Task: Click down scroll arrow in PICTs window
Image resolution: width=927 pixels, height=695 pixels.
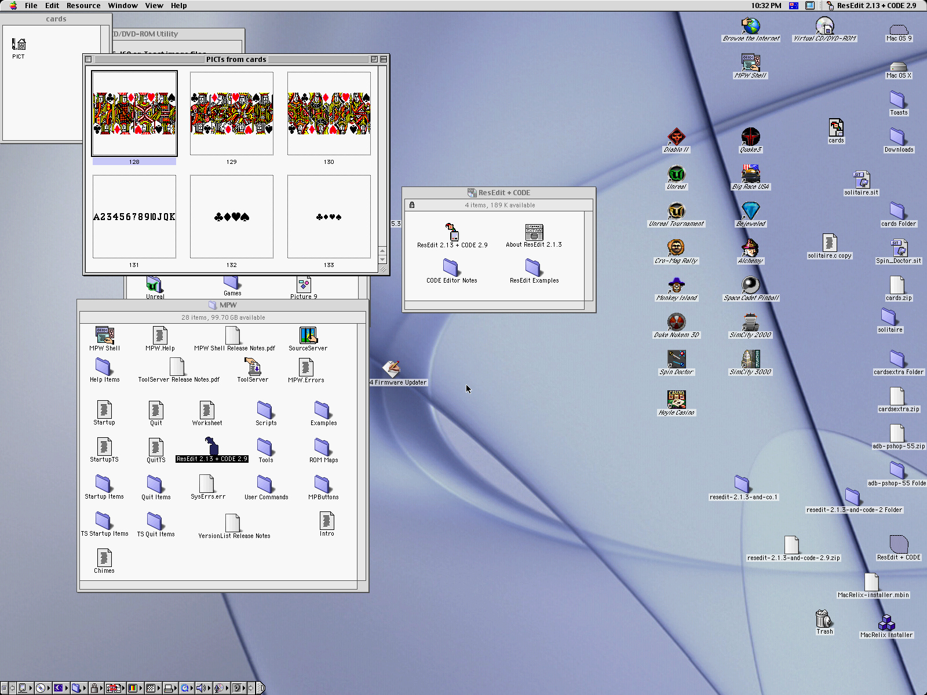Action: (382, 259)
